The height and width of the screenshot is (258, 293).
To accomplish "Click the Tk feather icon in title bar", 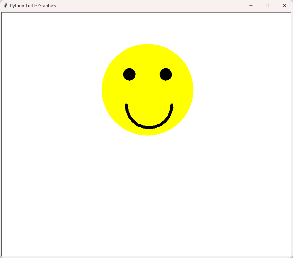I will pos(5,5).
